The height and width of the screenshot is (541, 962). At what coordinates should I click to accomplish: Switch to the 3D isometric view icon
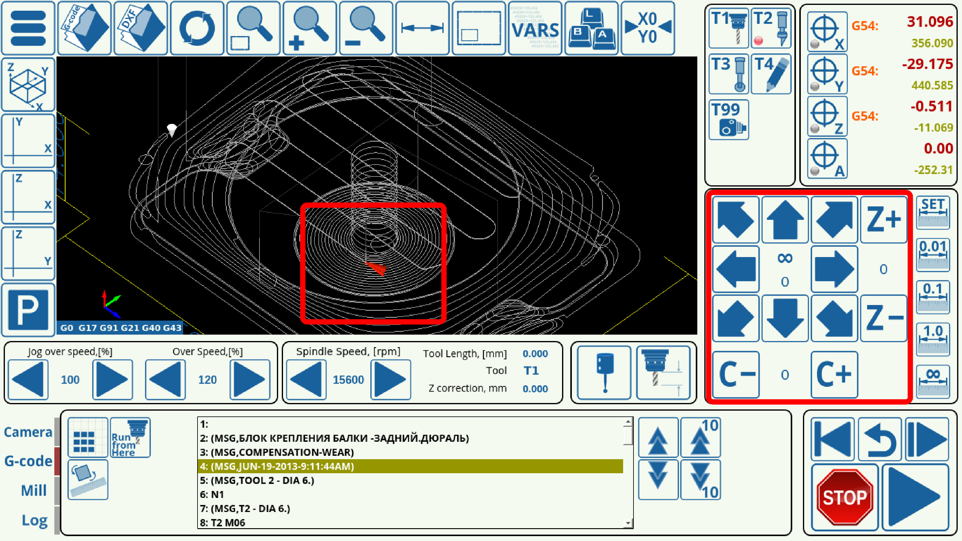[x=28, y=84]
